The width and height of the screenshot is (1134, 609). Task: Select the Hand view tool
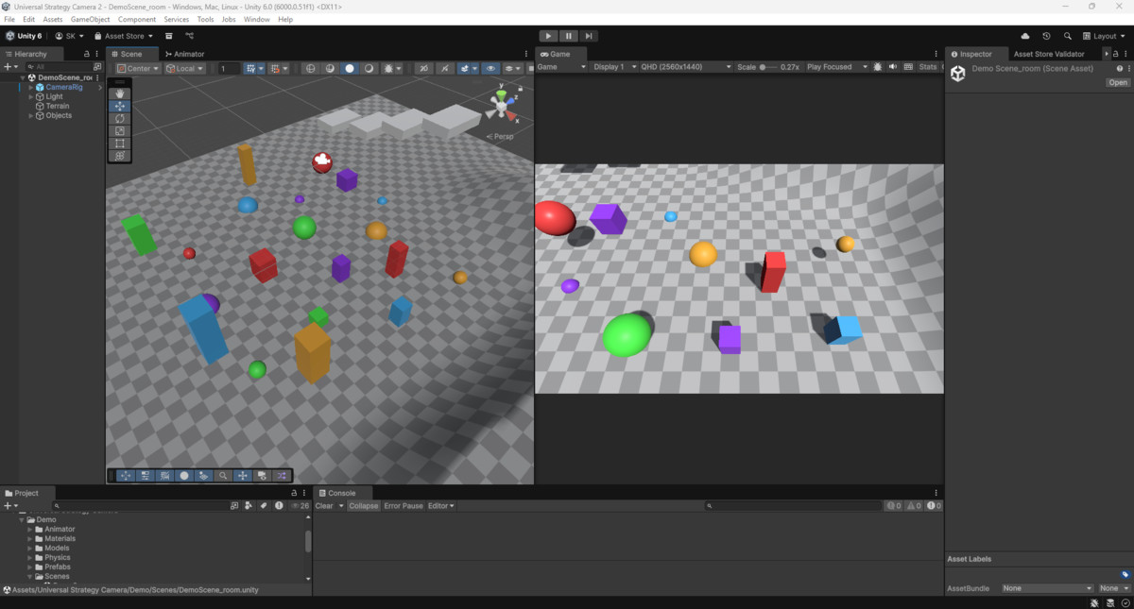point(120,93)
